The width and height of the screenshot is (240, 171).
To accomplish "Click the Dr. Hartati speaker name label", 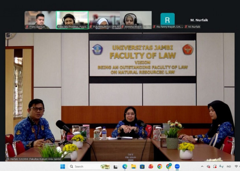I will 34,159.
